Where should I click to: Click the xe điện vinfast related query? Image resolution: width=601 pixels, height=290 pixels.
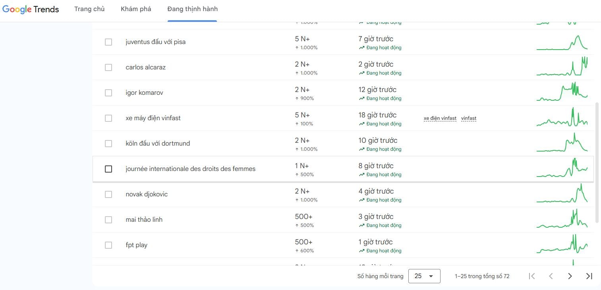(440, 118)
